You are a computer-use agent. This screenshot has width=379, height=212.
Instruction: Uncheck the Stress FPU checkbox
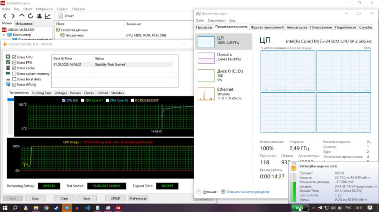(x=14, y=62)
